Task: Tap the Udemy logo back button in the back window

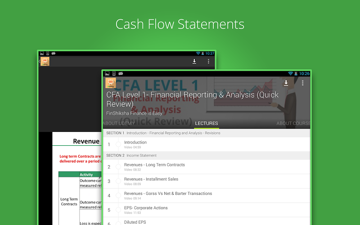Action: (x=45, y=61)
